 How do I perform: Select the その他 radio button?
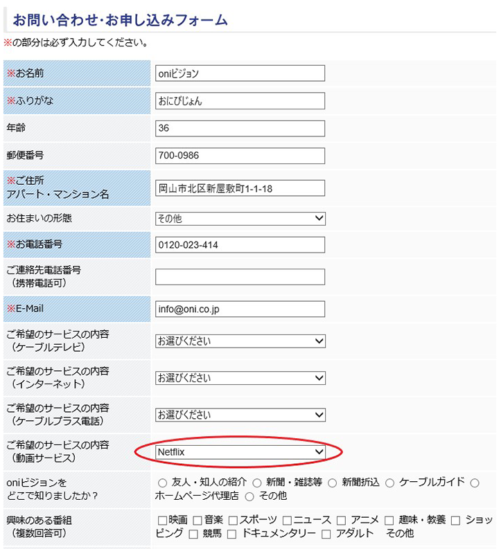pyautogui.click(x=249, y=497)
